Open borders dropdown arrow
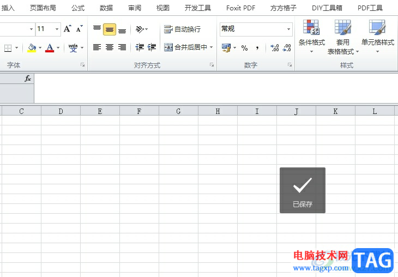This screenshot has height=277, width=398. click(17, 47)
